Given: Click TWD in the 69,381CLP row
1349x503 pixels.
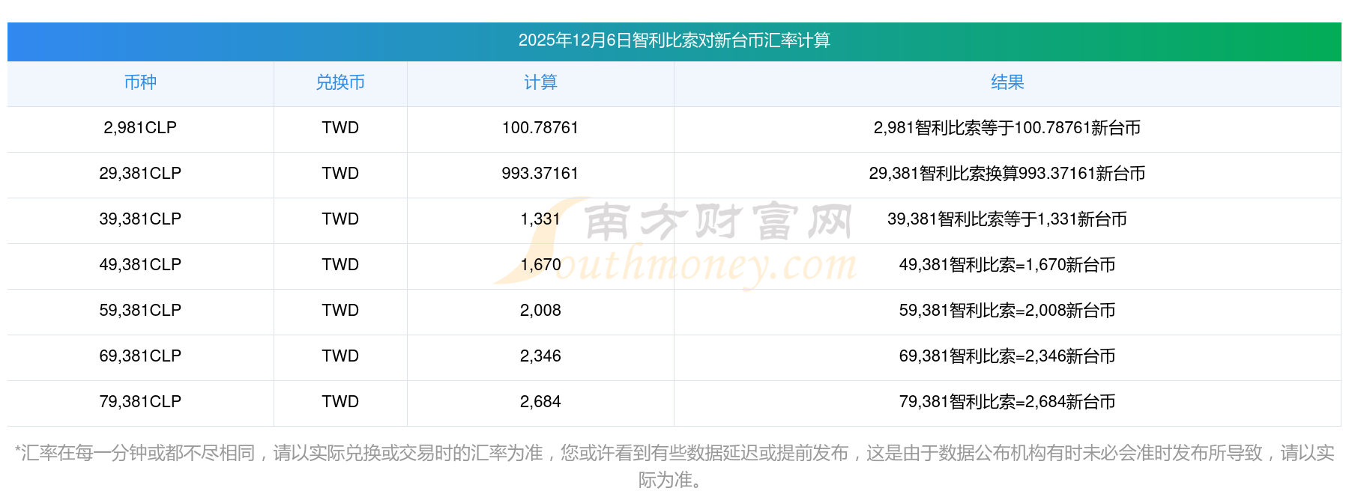Looking at the screenshot, I should point(340,356).
